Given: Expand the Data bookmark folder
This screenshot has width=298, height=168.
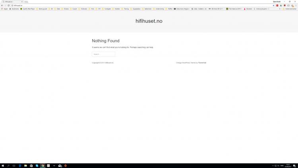Looking at the screenshot, I should coord(57,9).
